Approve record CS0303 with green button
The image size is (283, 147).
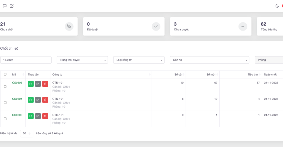(x=31, y=84)
